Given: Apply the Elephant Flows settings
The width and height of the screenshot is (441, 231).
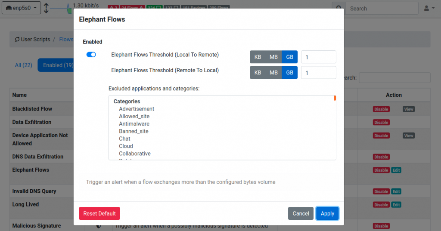Looking at the screenshot, I should [327, 213].
